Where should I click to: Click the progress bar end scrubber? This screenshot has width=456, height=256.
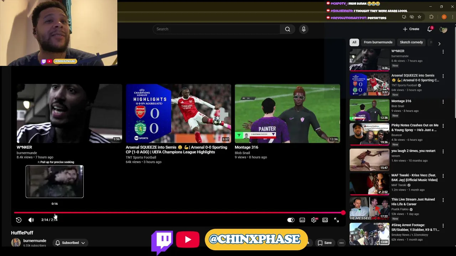pyautogui.click(x=343, y=213)
